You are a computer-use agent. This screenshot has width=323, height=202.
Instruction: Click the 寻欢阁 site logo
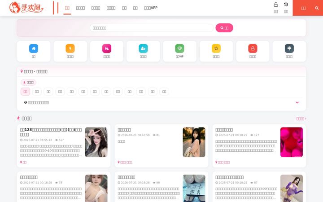[x=26, y=8]
